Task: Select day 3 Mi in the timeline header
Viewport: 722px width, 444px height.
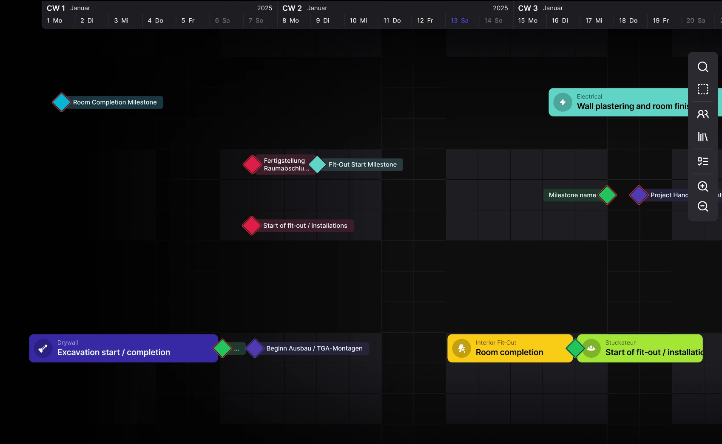Action: [121, 20]
